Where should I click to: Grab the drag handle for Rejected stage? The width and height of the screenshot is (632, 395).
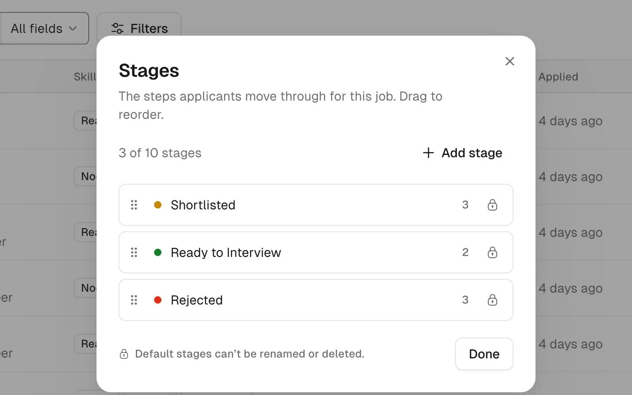point(134,300)
